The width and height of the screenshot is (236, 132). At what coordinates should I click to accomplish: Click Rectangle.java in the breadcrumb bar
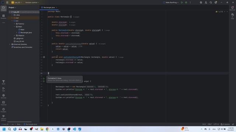click(30, 124)
